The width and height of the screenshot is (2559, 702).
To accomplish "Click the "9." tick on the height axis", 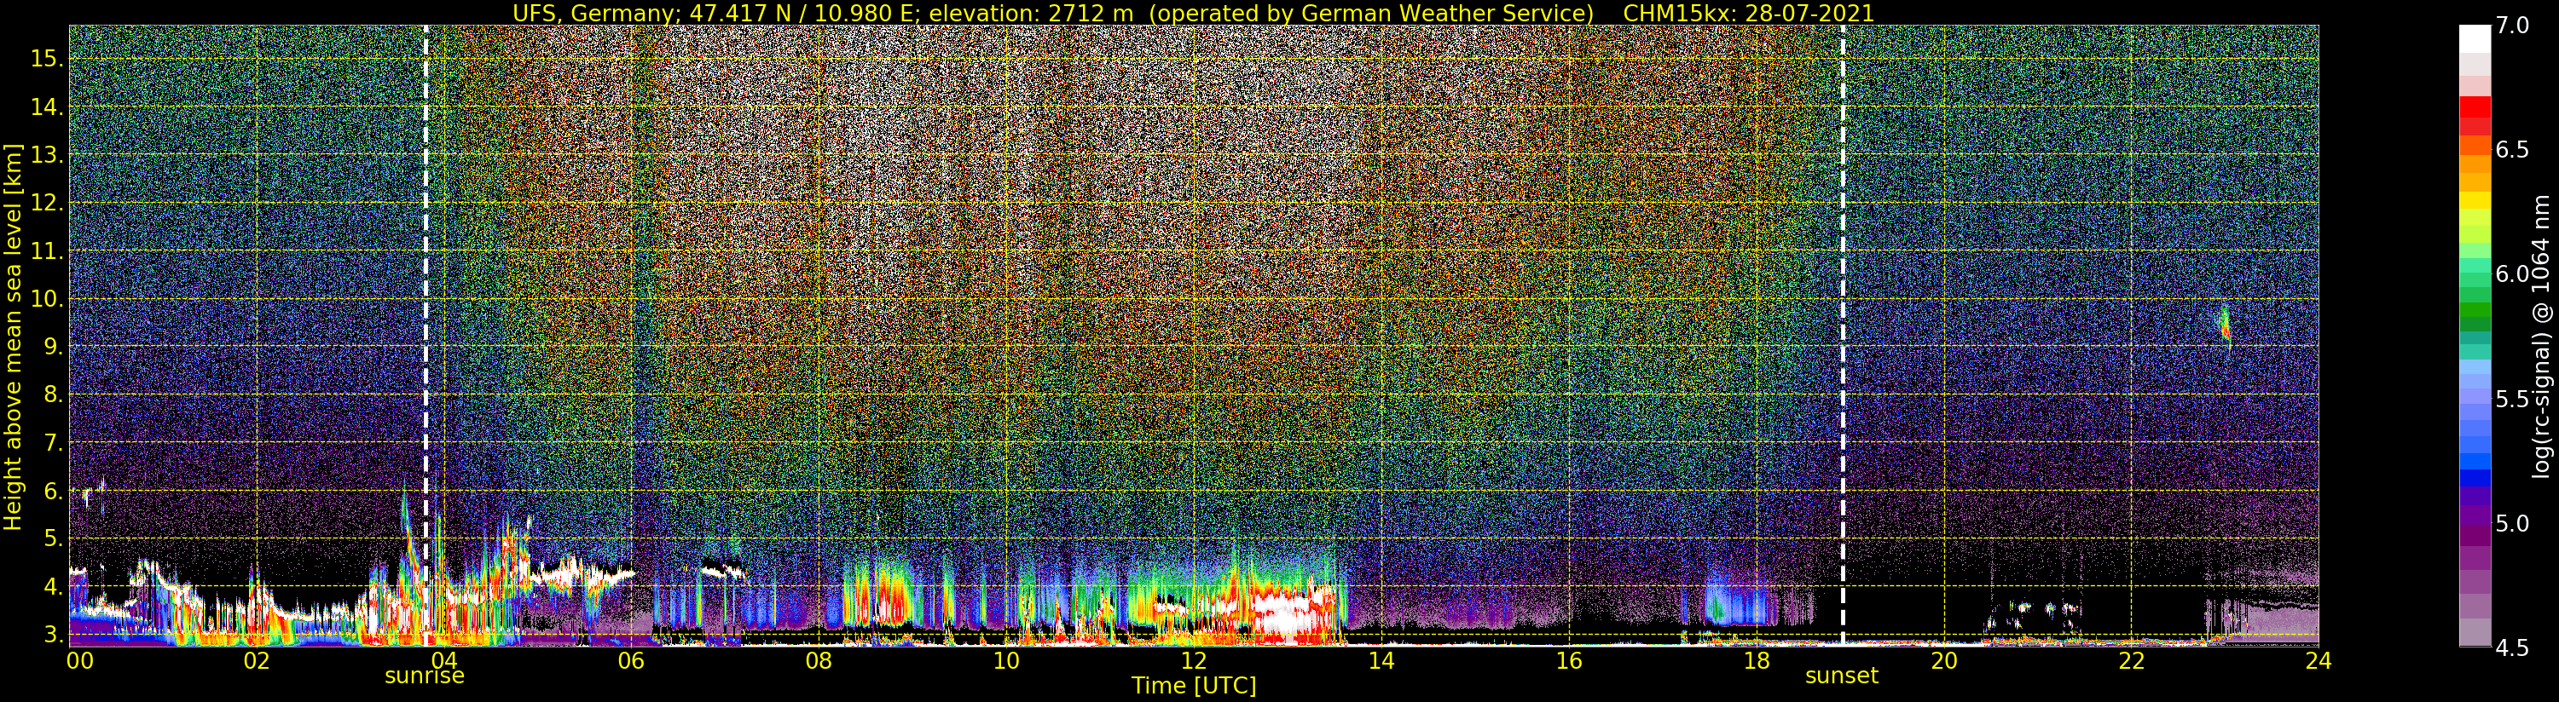I will pyautogui.click(x=53, y=348).
